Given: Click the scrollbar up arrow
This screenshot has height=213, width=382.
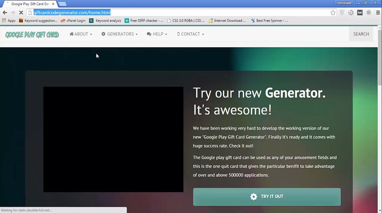Looking at the screenshot, I should (380, 28).
